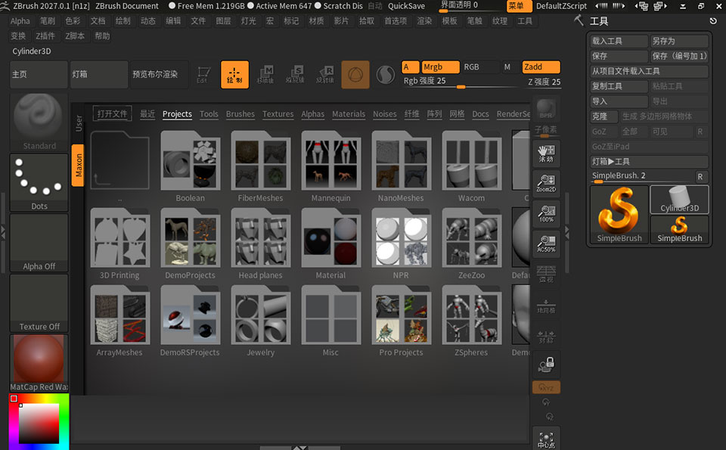Click the hammer icon beside 工具 title
The image size is (726, 450).
click(579, 20)
